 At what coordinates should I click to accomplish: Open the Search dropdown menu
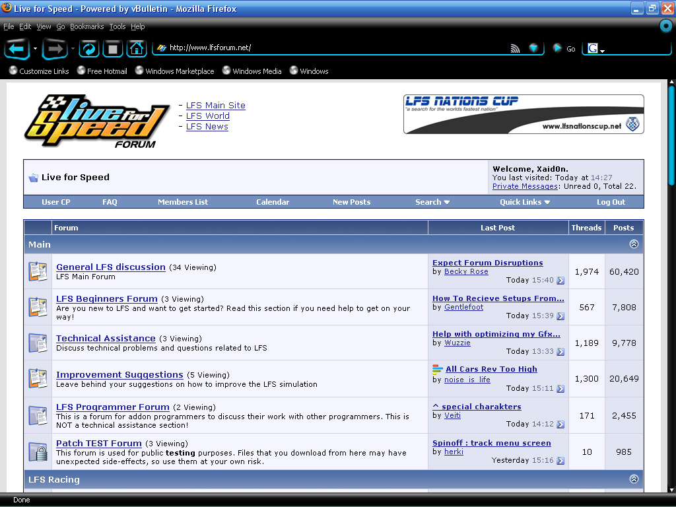coord(432,202)
